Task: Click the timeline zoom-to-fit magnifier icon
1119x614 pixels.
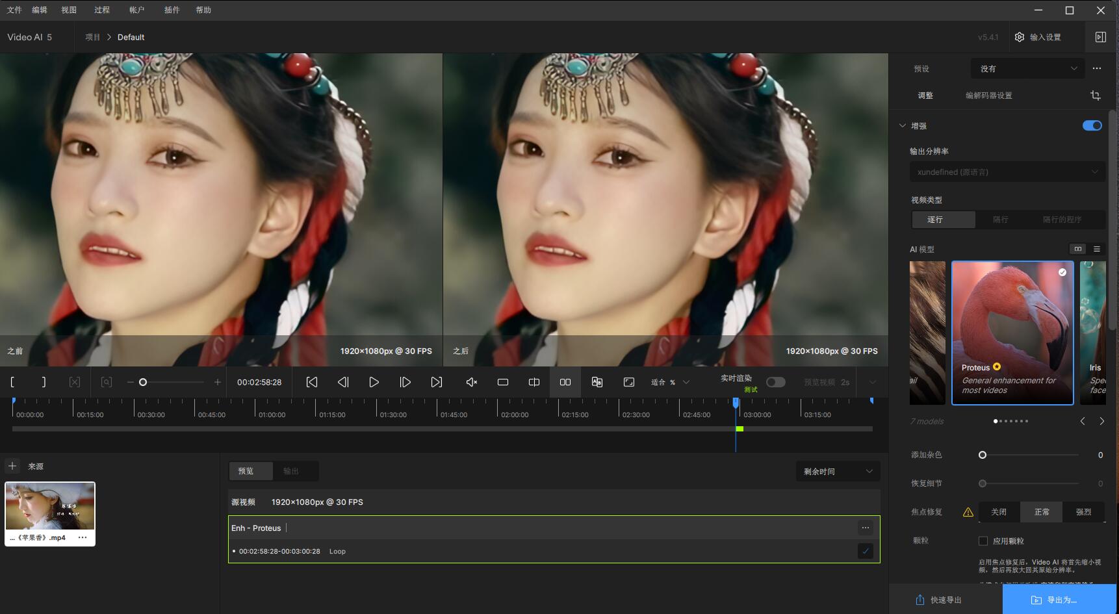Action: [107, 382]
